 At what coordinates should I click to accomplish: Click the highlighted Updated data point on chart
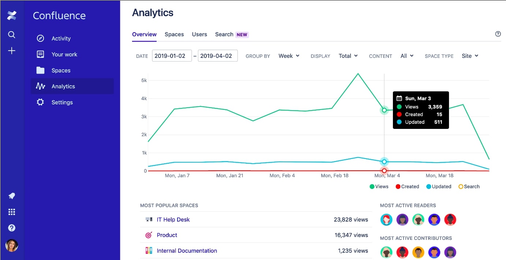click(384, 162)
